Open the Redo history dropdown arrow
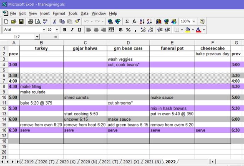The height and width of the screenshot is (166, 244). click(103, 21)
